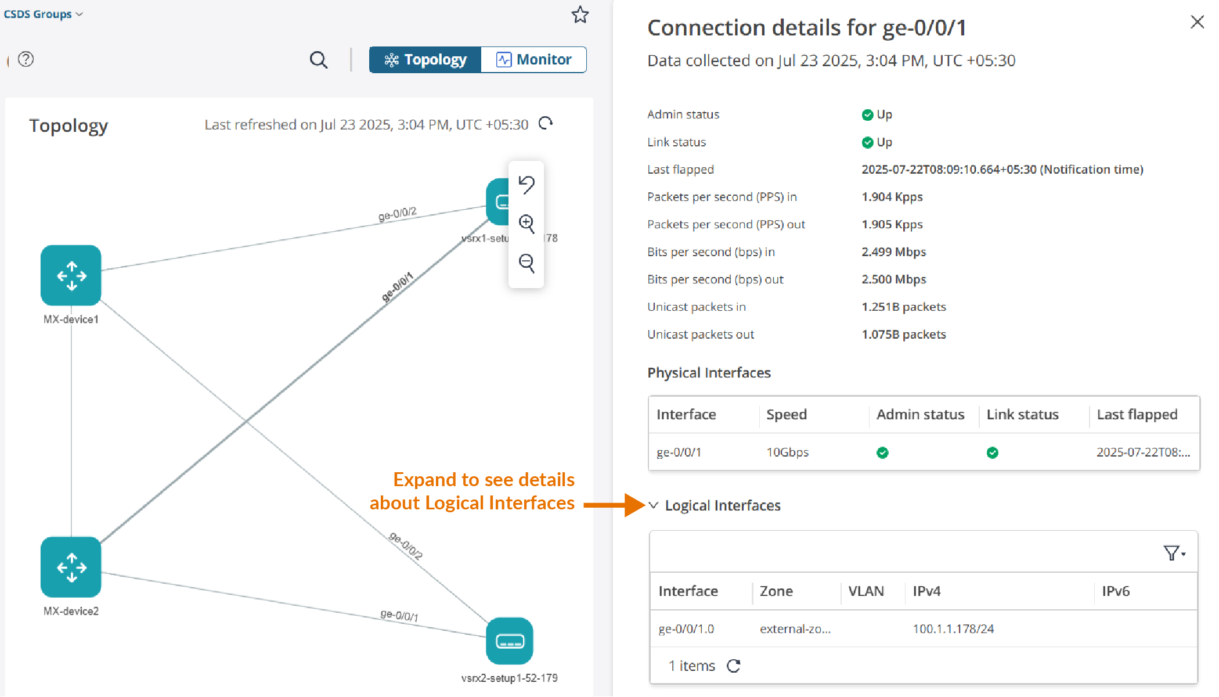Zoom out of the topology
This screenshot has height=697, width=1219.
(526, 263)
